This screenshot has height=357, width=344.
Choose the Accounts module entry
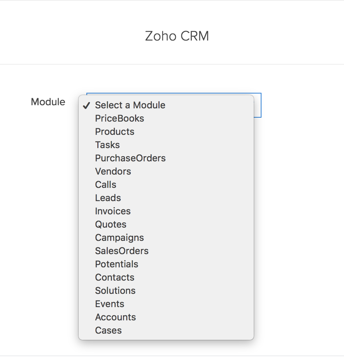pyautogui.click(x=116, y=317)
